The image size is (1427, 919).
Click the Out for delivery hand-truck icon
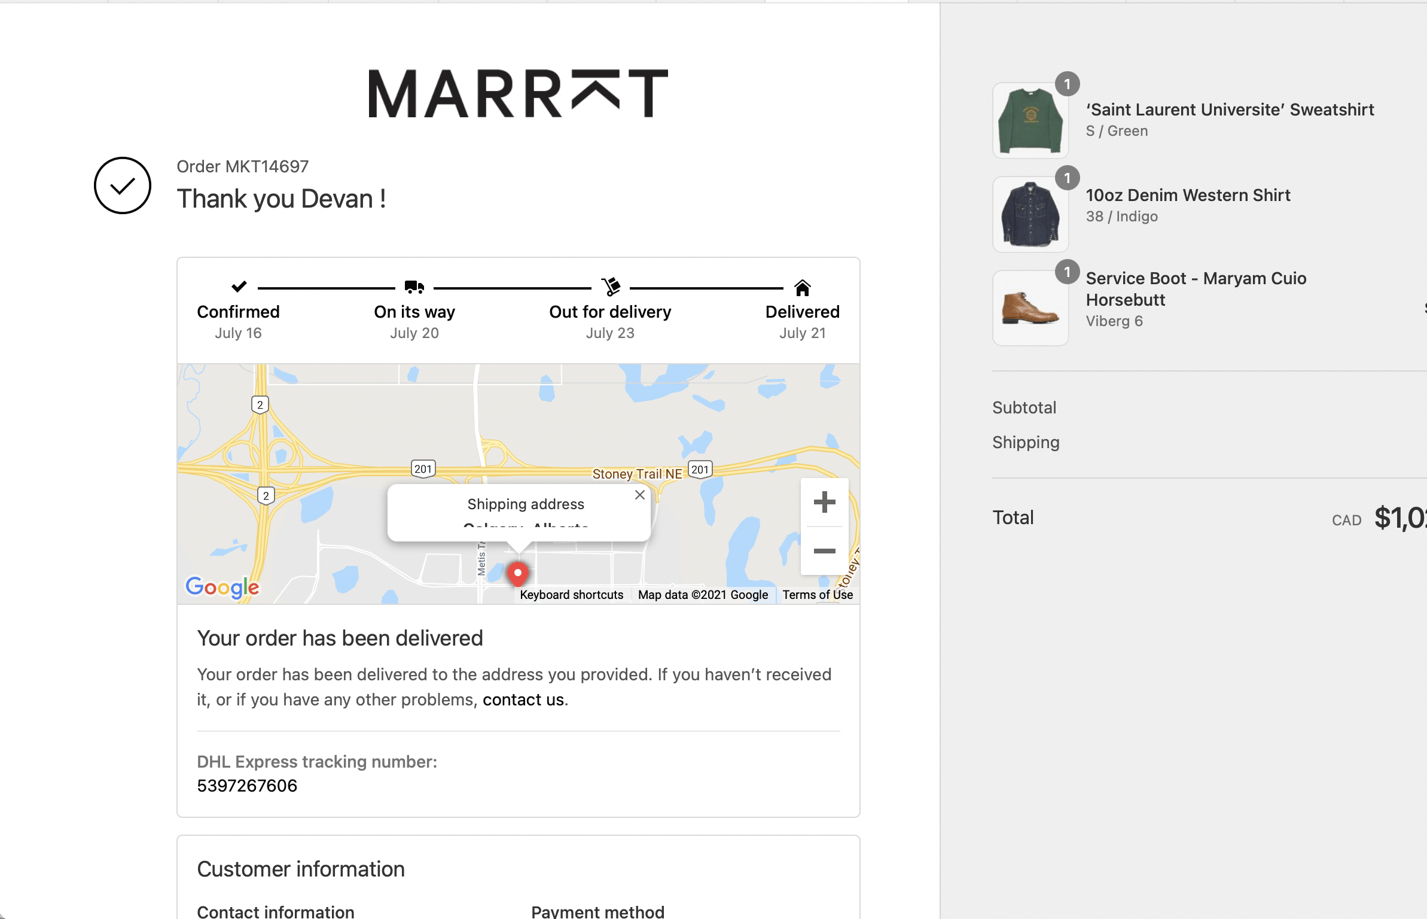(x=611, y=287)
